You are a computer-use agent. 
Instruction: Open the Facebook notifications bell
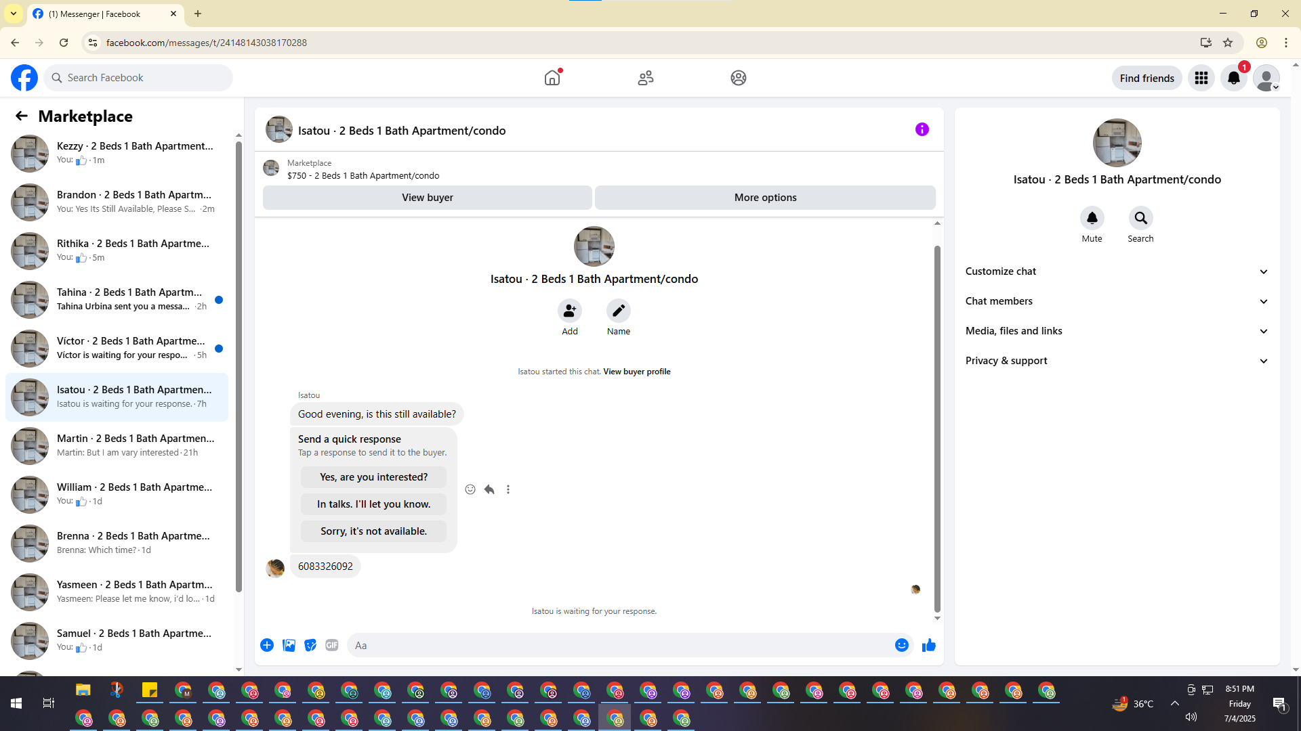coord(1233,78)
